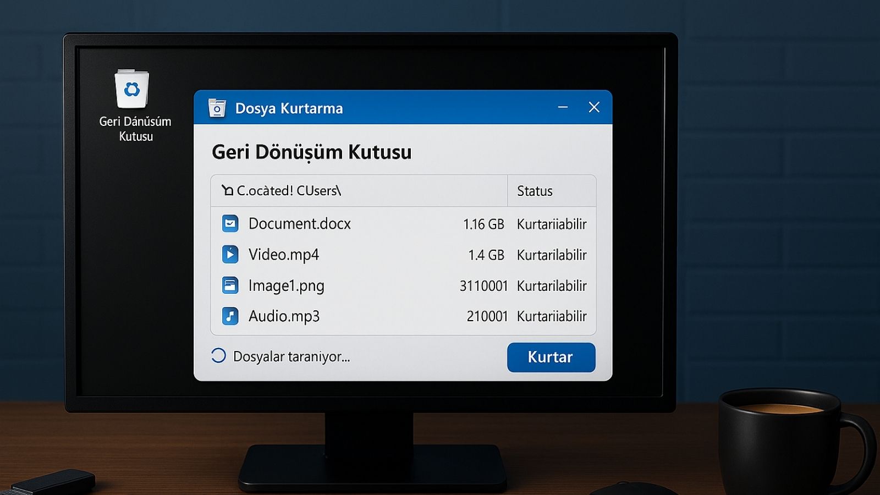This screenshot has width=880, height=495.
Task: Select the Audio.mp3 file name
Action: [284, 316]
